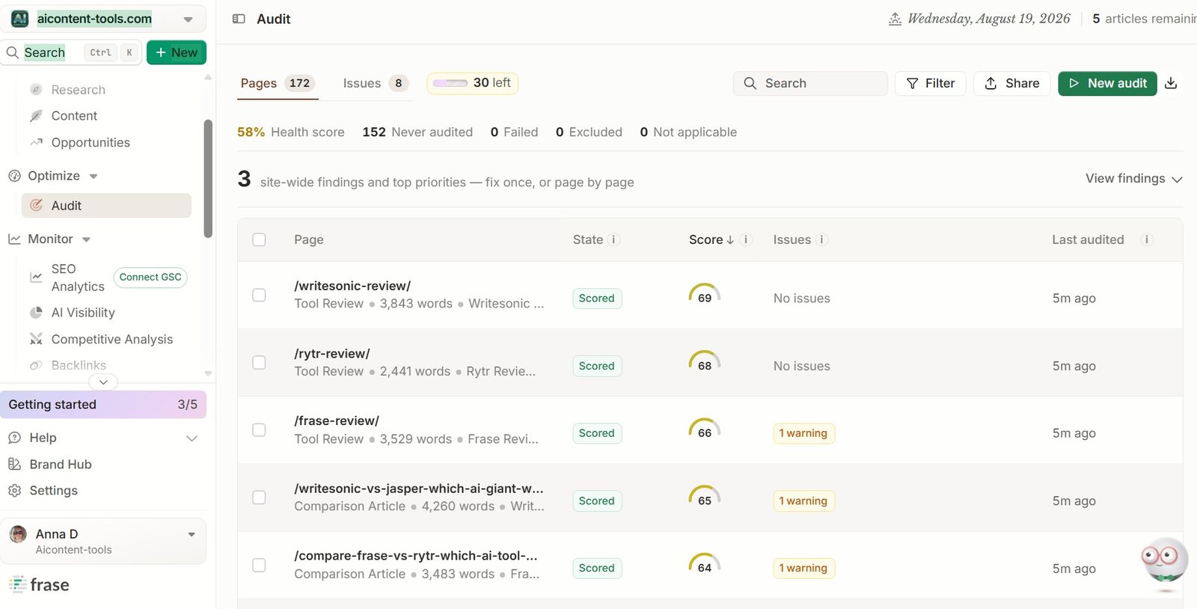Open Brand Hub
This screenshot has height=609, width=1197.
(60, 465)
